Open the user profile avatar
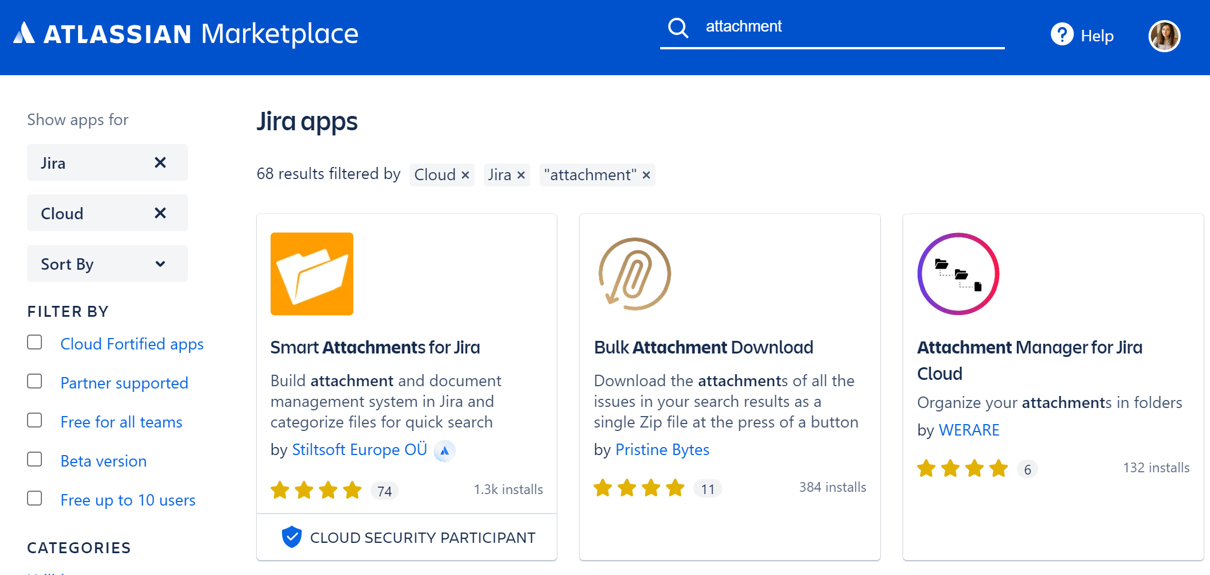This screenshot has width=1210, height=575. click(1164, 36)
